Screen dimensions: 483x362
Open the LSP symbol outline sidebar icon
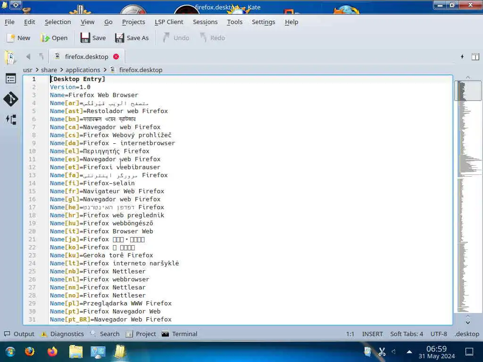pos(11,119)
